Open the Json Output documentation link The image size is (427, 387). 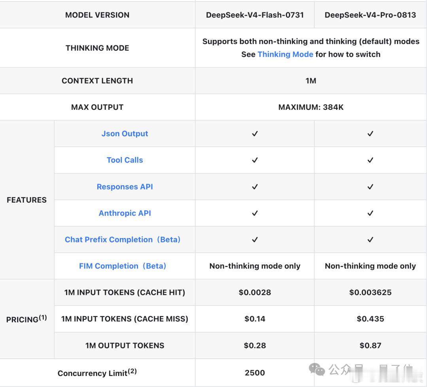pyautogui.click(x=125, y=133)
